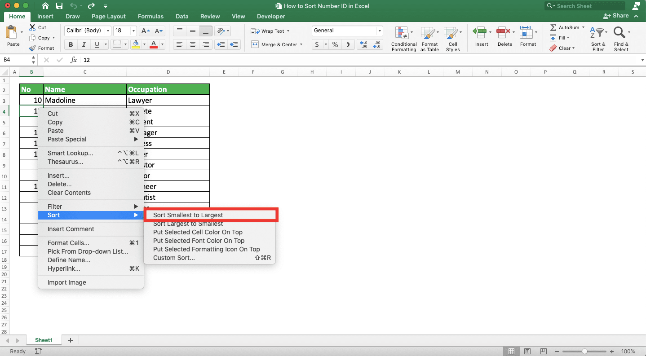
Task: Click the Paste clipboard icon
Action: pos(11,33)
